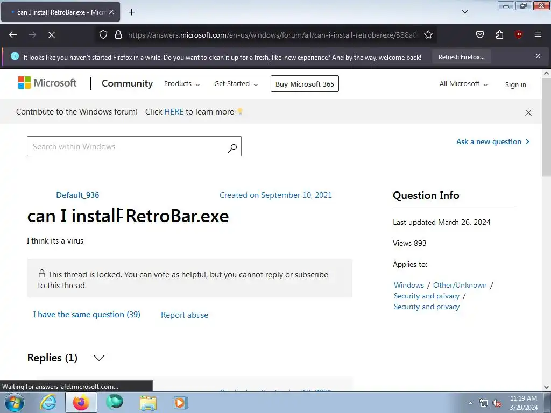Open the Windows Start button

coord(15,402)
